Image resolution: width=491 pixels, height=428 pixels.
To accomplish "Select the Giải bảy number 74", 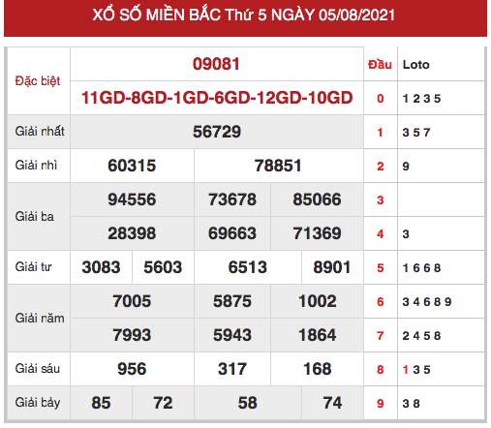I will (332, 403).
